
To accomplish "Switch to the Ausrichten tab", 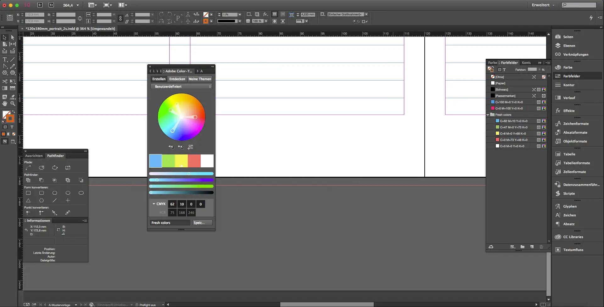I will [34, 156].
